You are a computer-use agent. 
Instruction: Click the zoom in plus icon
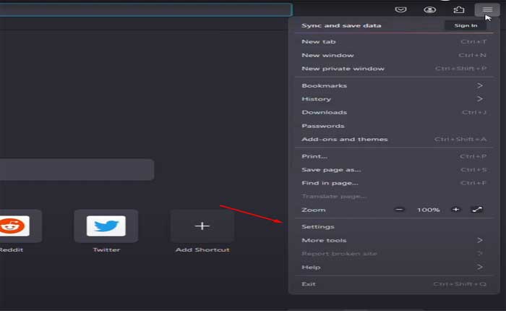[455, 210]
